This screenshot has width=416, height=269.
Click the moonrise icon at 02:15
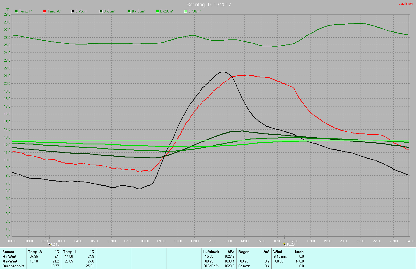pos(49,244)
